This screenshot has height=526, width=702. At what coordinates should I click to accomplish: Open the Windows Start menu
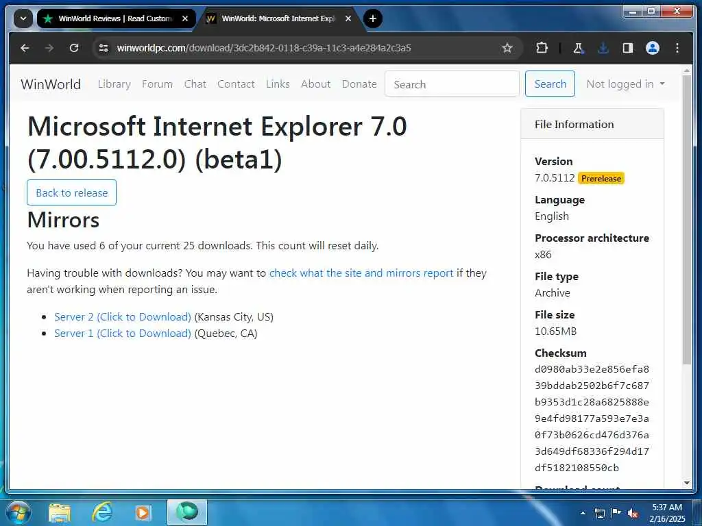[x=18, y=512]
